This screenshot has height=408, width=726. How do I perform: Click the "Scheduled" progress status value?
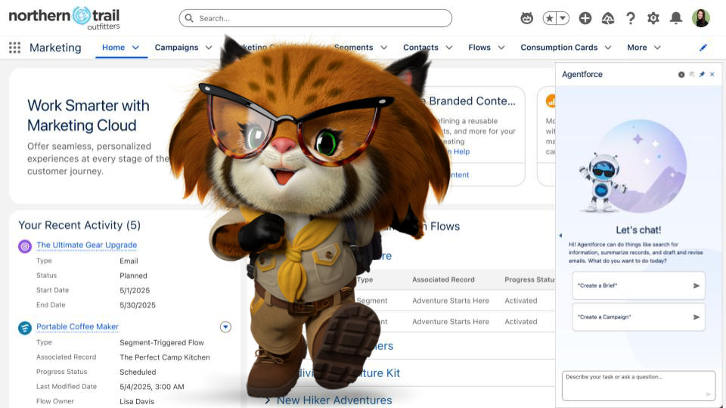(138, 372)
